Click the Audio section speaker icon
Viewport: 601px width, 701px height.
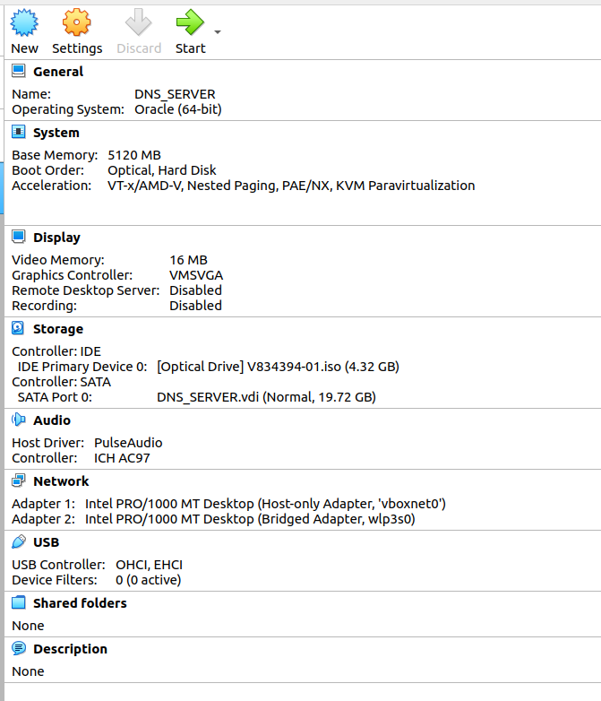(18, 420)
